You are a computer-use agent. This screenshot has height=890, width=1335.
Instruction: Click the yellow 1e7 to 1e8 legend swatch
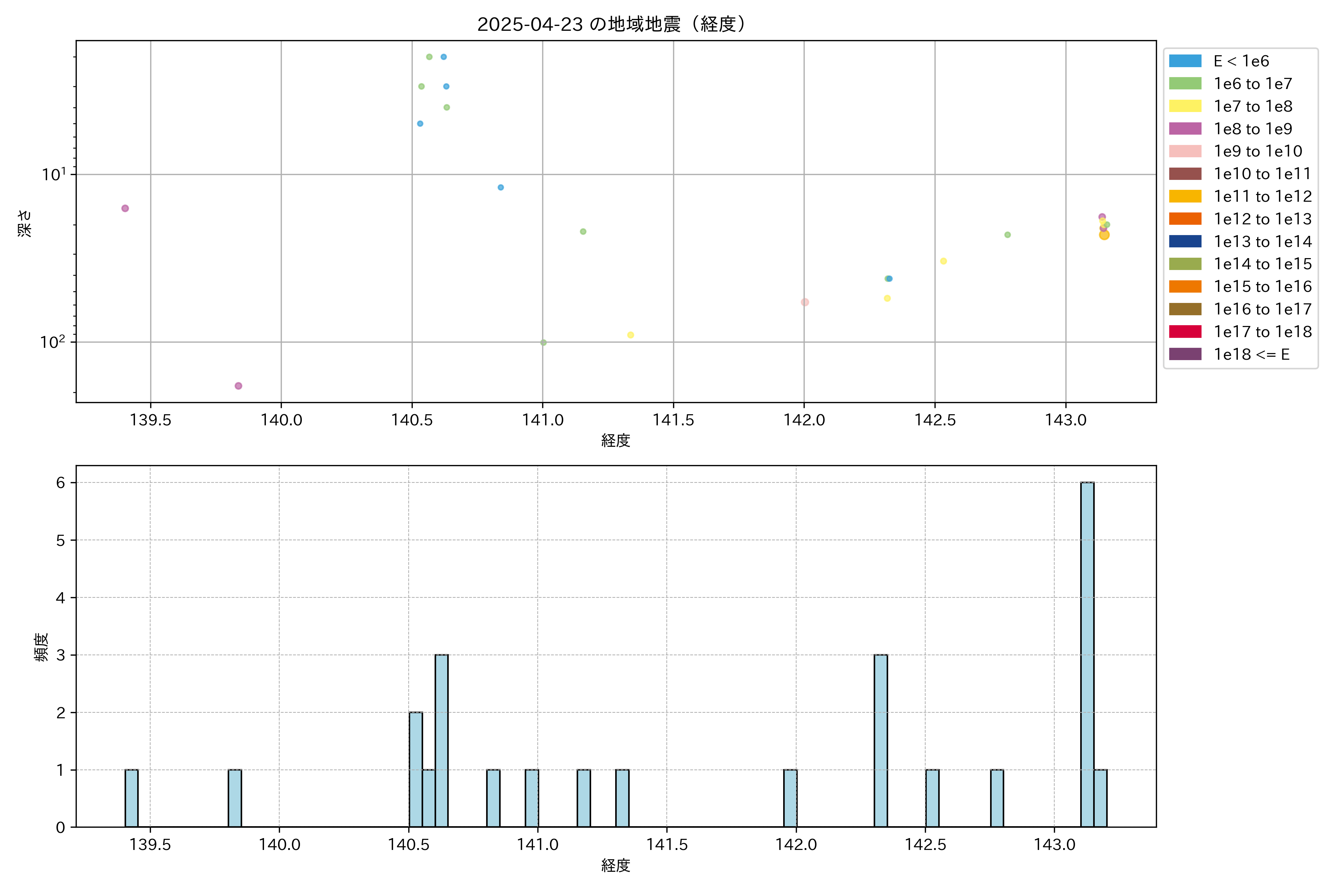click(x=1184, y=106)
